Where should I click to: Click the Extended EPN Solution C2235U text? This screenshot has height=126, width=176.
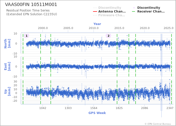(x=32, y=14)
